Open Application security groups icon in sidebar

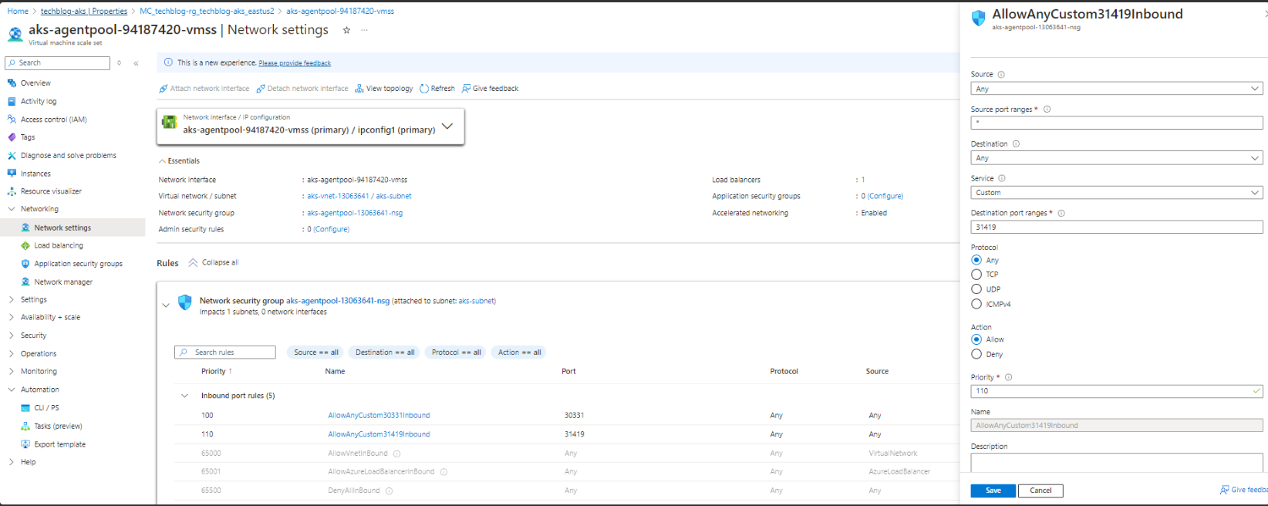point(25,264)
